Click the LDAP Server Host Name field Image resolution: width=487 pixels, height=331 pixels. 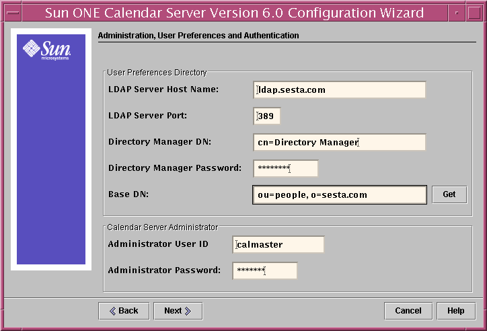(x=340, y=89)
